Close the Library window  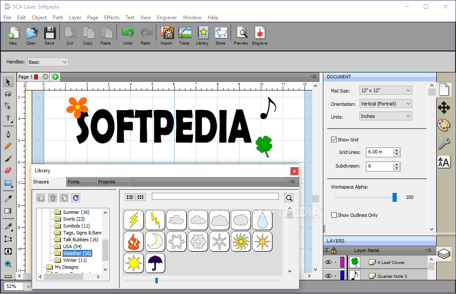pyautogui.click(x=294, y=171)
